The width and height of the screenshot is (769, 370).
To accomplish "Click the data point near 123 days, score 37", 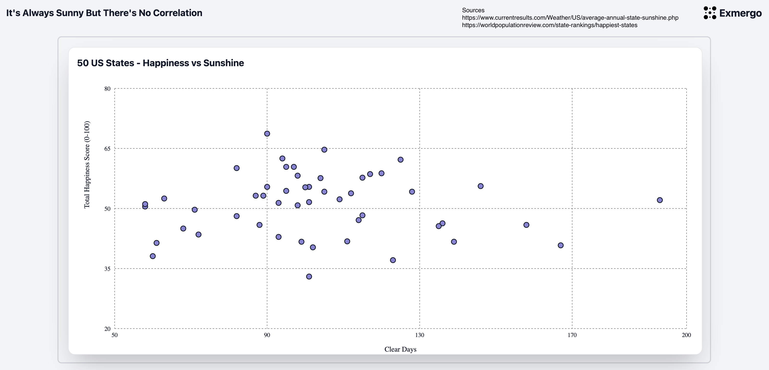I will [393, 260].
